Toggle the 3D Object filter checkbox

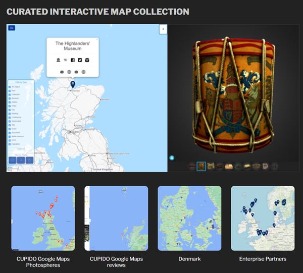pos(10,87)
